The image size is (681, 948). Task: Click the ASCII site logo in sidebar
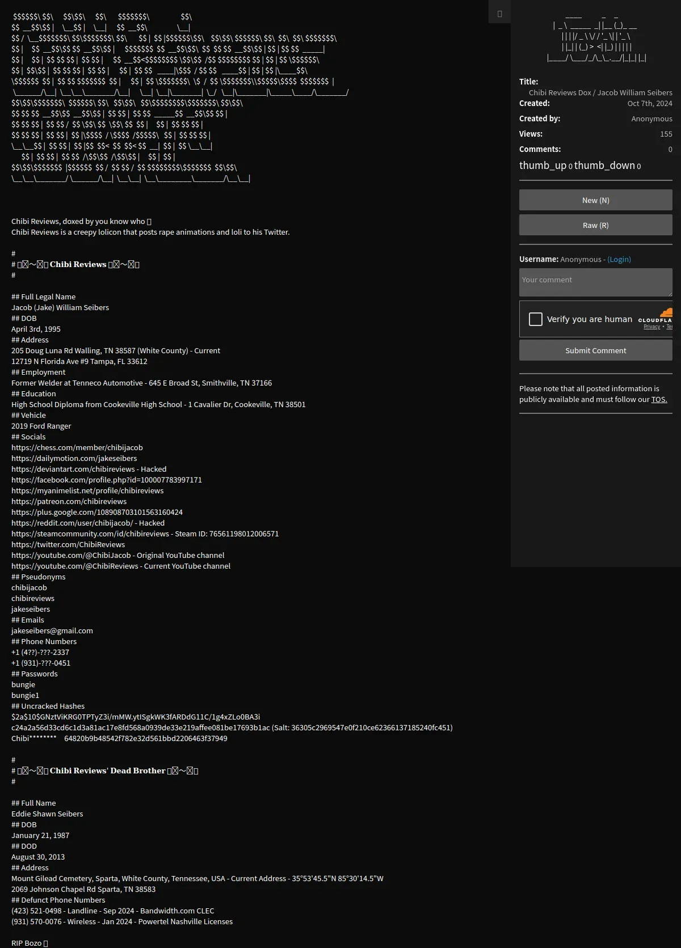click(x=596, y=37)
